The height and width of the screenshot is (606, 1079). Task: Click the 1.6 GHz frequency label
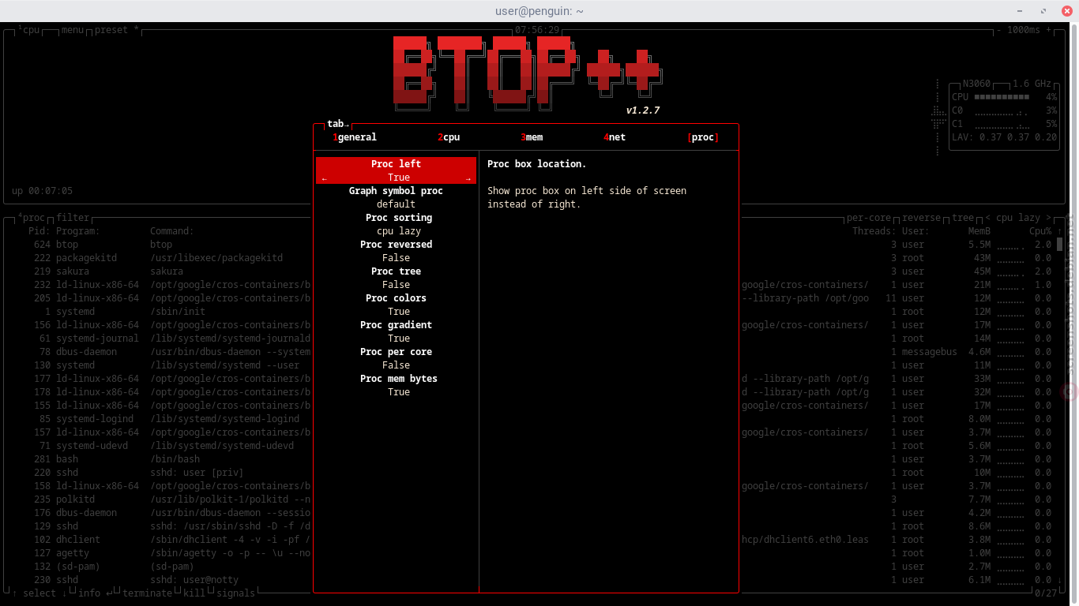[x=1032, y=84]
